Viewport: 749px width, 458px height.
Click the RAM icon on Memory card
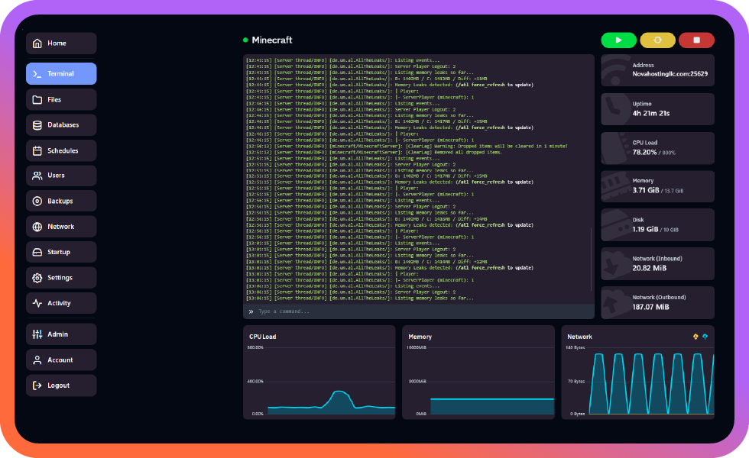(x=614, y=186)
